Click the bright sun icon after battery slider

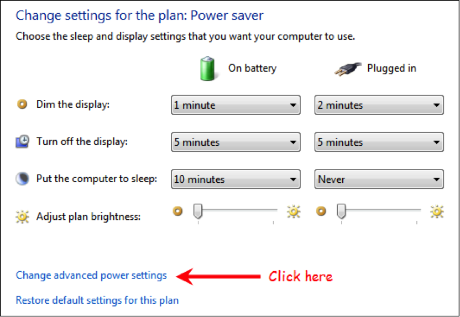[x=294, y=212]
